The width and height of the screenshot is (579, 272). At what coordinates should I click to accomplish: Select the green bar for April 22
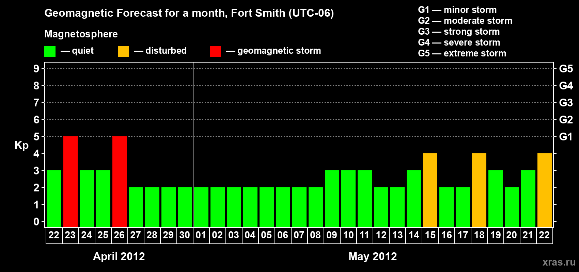tap(54, 199)
